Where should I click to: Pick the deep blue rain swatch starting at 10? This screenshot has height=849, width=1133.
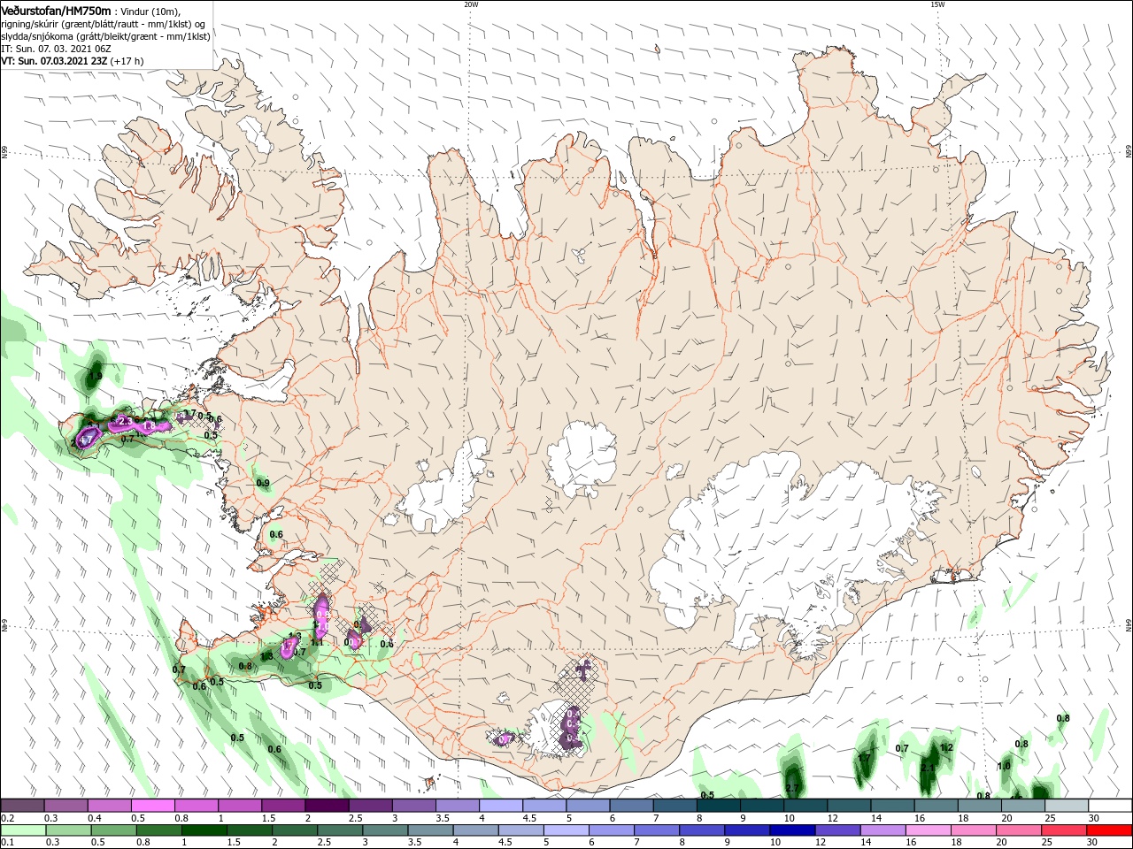[x=793, y=830]
